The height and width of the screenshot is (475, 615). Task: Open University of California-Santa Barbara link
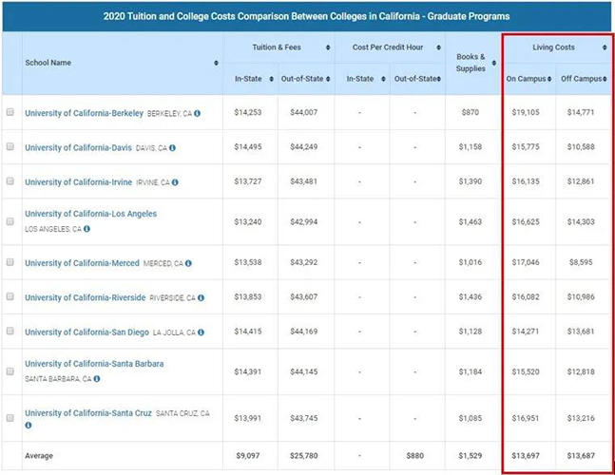pyautogui.click(x=94, y=364)
